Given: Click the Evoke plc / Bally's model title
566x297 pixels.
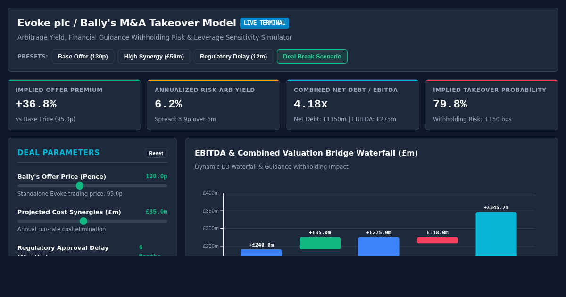Looking at the screenshot, I should pyautogui.click(x=127, y=23).
